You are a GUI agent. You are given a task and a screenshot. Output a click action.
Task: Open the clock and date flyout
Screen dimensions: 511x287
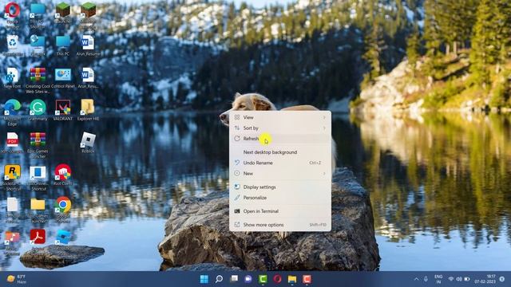(485, 279)
